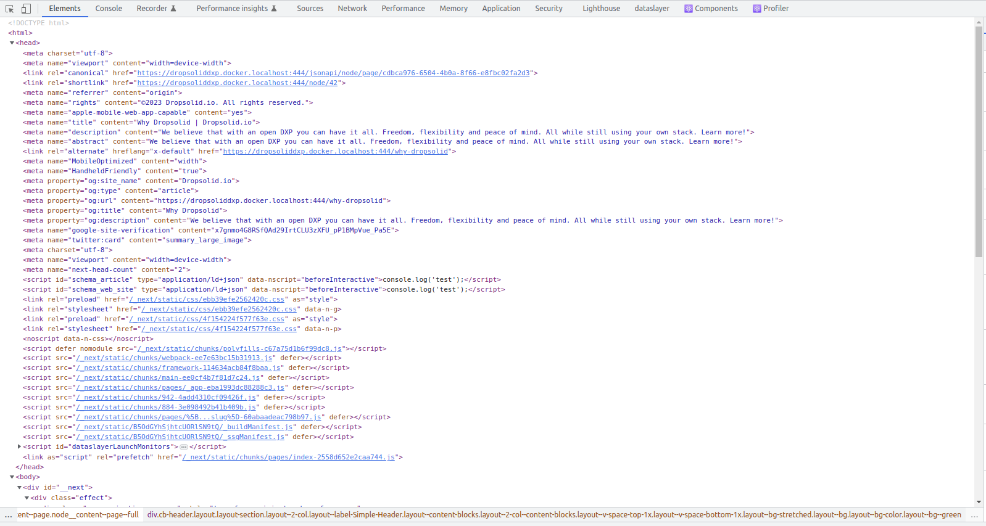Image resolution: width=986 pixels, height=526 pixels.
Task: Open the Sources tab
Action: click(x=310, y=9)
